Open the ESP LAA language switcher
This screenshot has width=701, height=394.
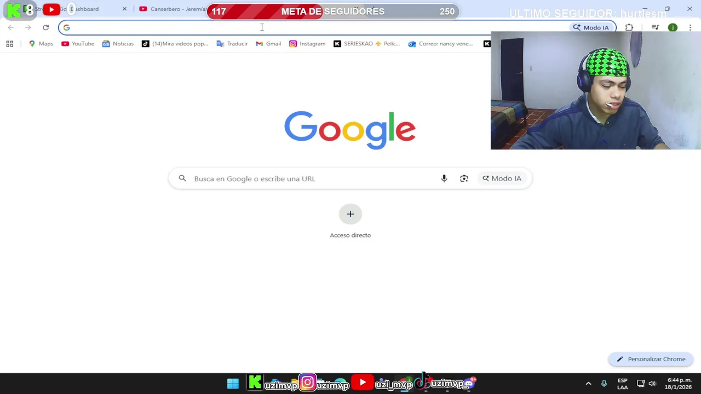[x=623, y=384]
